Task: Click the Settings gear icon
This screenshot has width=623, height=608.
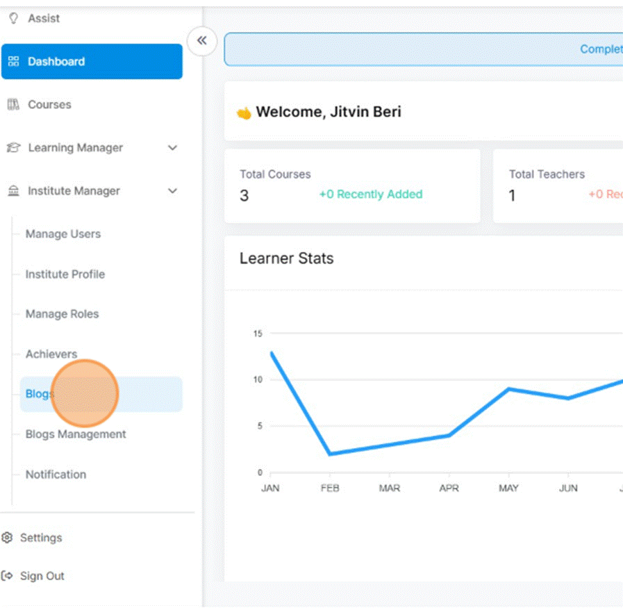Action: (8, 538)
